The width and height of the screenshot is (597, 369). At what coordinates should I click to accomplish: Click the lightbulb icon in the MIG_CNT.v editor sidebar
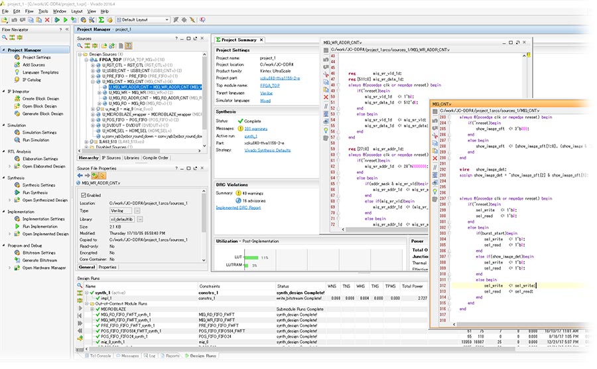434,190
